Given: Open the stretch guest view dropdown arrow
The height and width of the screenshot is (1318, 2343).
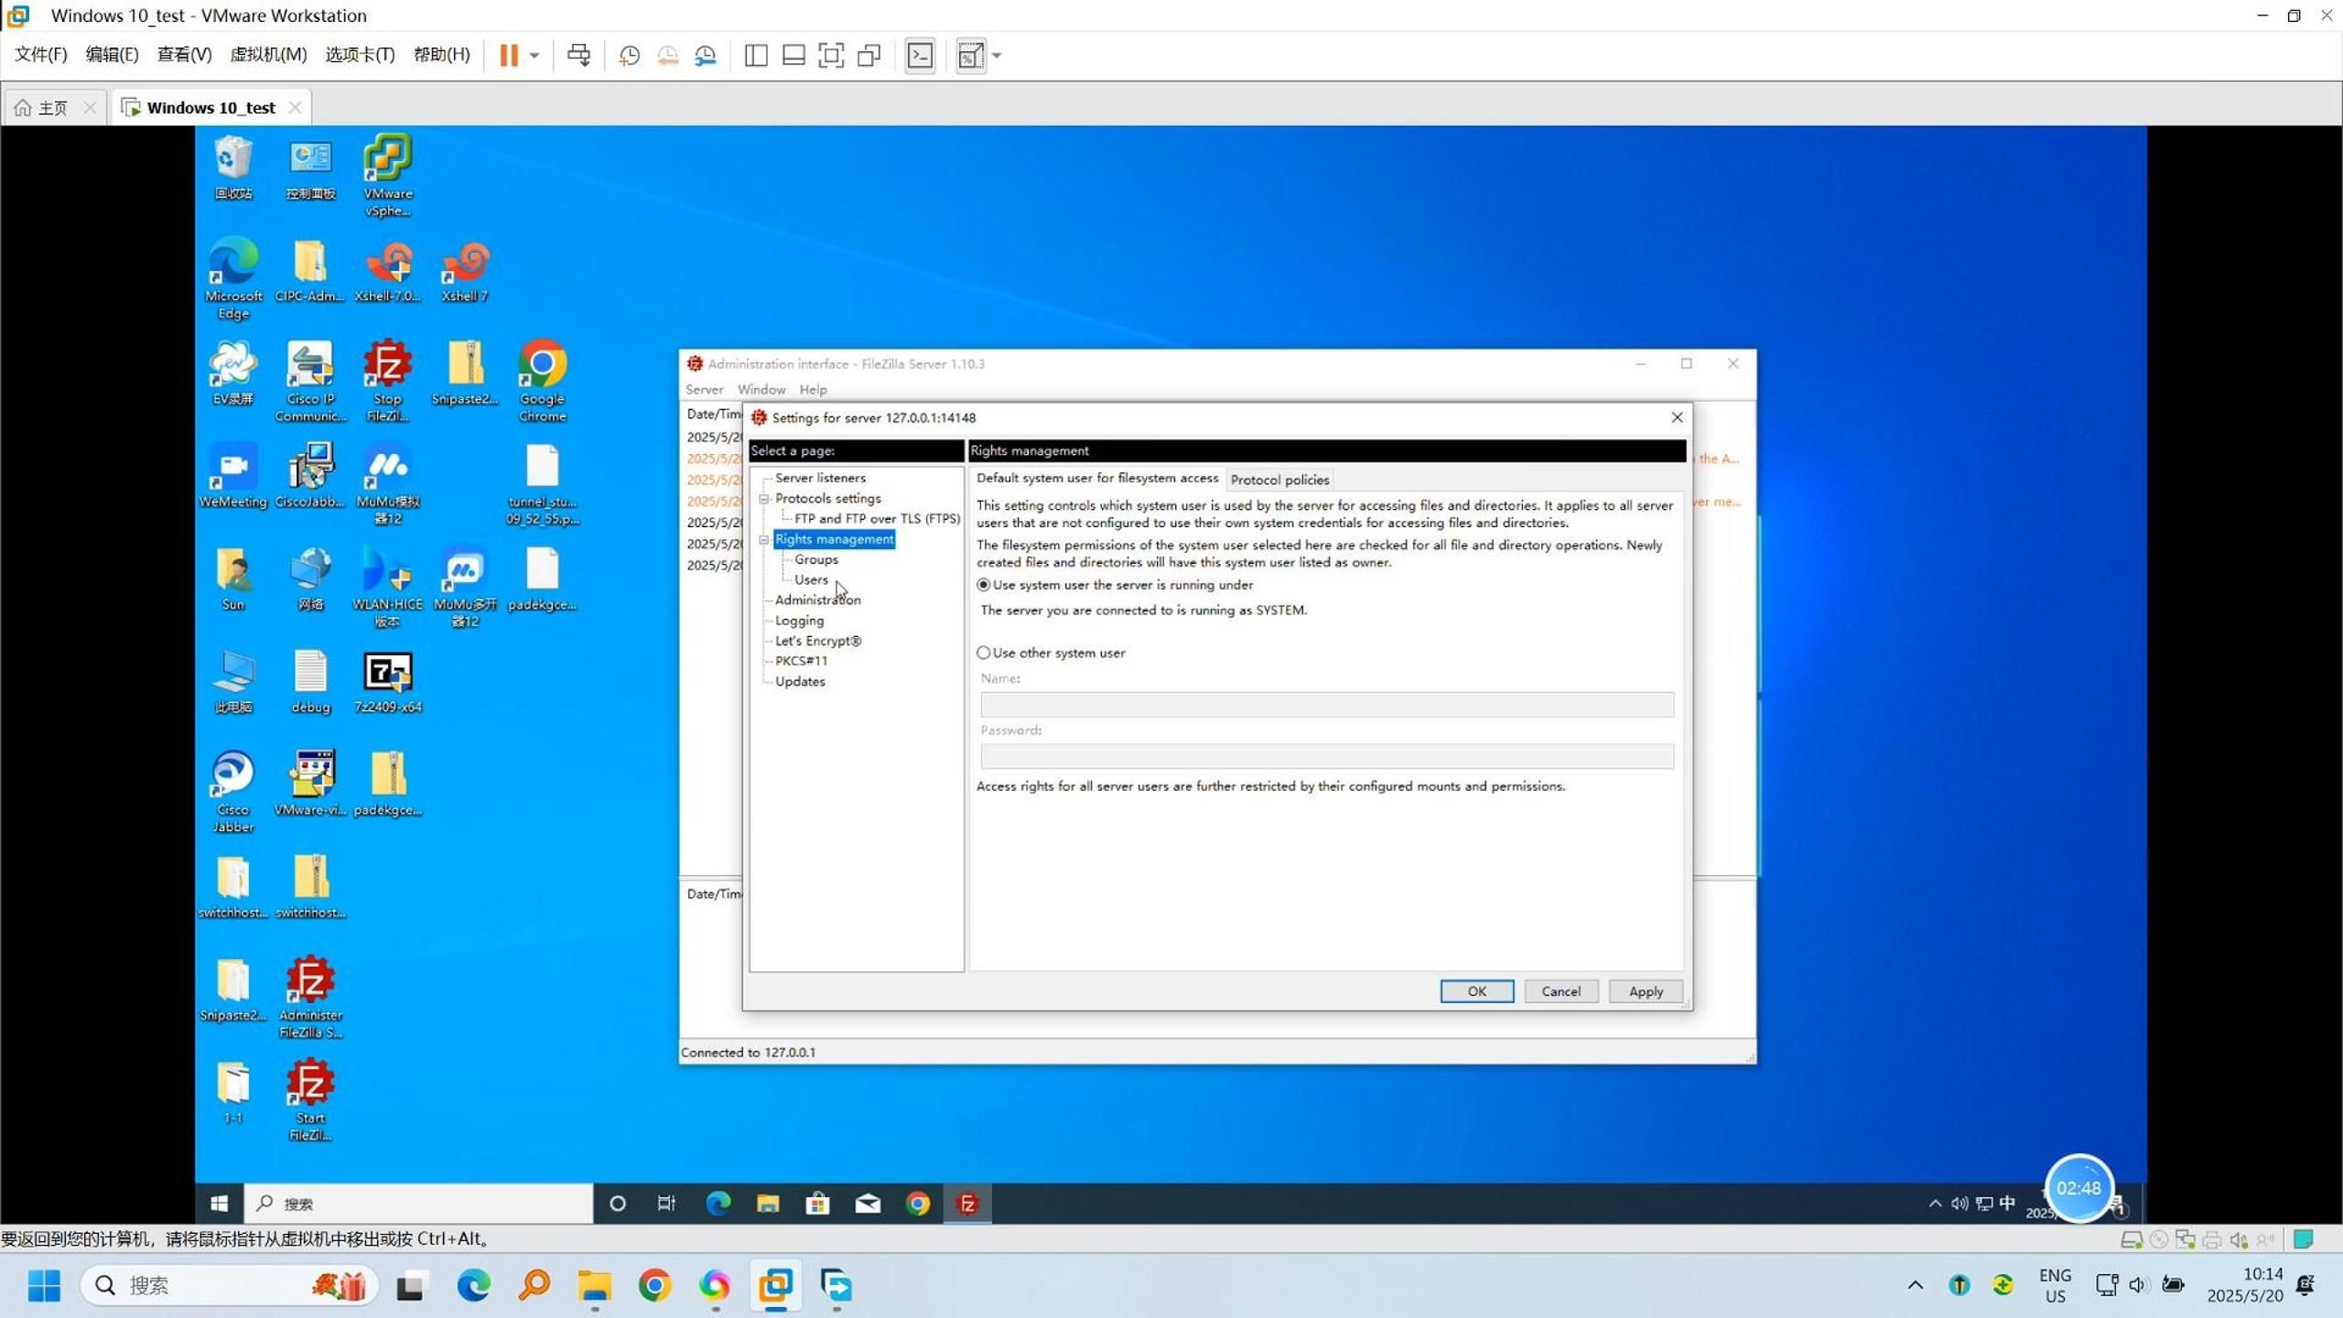Looking at the screenshot, I should pyautogui.click(x=997, y=56).
